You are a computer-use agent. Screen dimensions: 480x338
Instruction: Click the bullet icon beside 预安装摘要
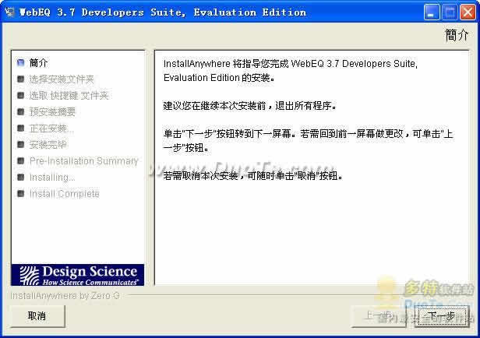coord(20,111)
